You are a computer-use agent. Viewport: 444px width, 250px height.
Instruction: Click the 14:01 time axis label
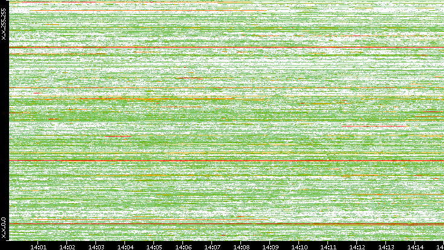(x=38, y=247)
